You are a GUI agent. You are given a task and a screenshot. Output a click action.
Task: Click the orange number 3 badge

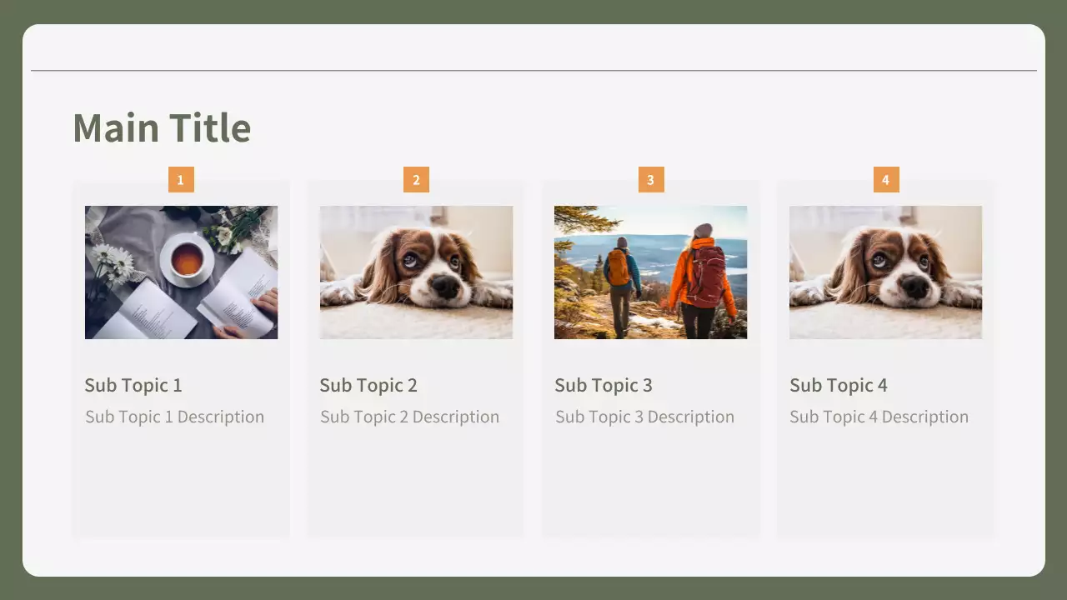[651, 179]
